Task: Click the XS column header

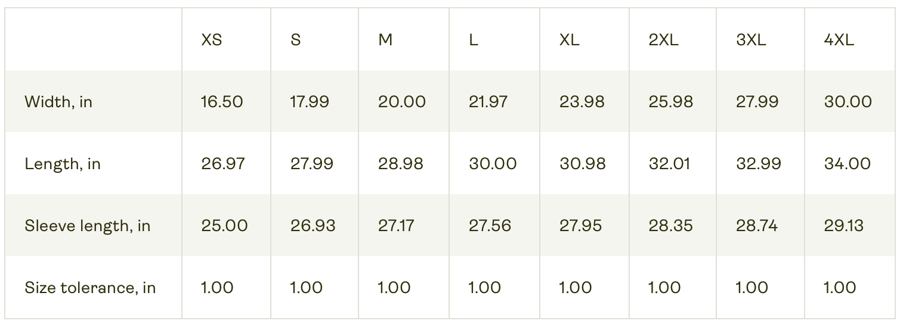Action: [212, 40]
